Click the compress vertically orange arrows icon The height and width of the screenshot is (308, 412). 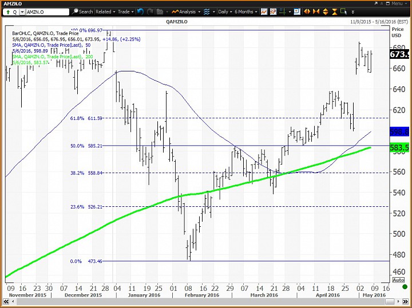(x=335, y=12)
